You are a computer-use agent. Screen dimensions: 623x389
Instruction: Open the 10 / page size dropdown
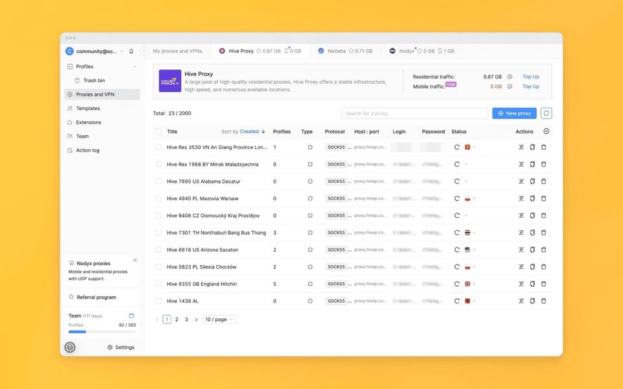click(219, 319)
